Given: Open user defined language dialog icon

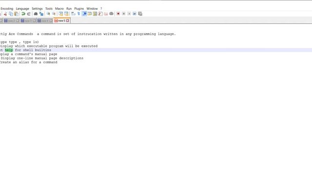Looking at the screenshot, I should coord(90,14).
